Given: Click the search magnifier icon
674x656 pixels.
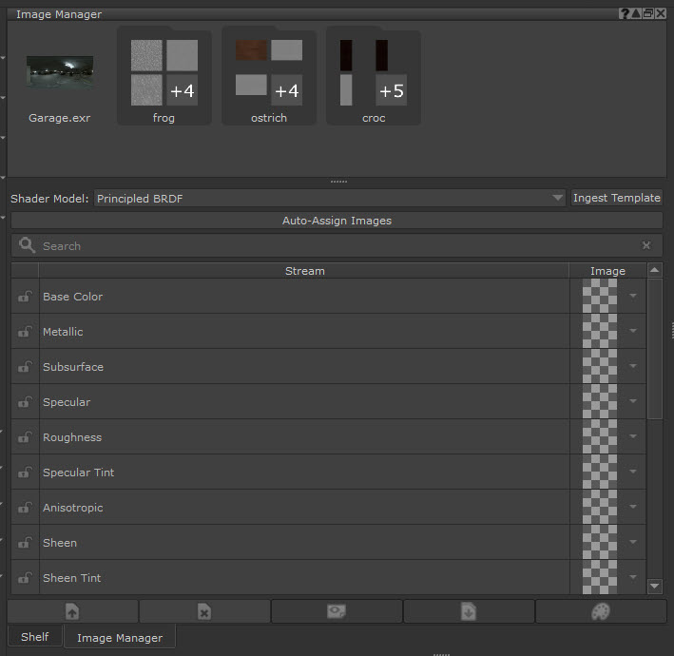Looking at the screenshot, I should pos(27,245).
